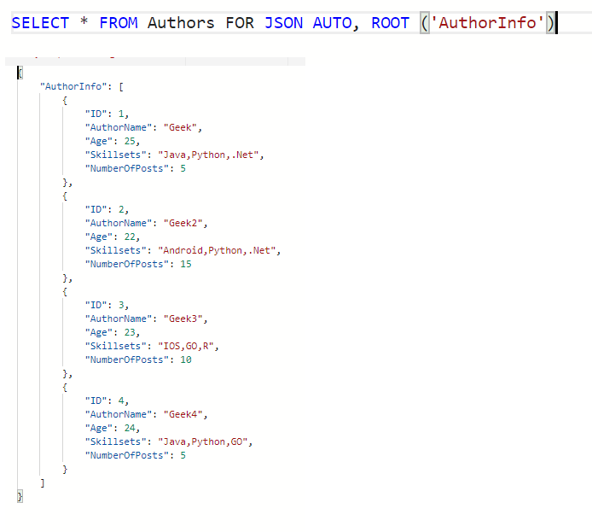Click the Age value 25
Viewport: 592px width, 532px height.
pos(131,141)
